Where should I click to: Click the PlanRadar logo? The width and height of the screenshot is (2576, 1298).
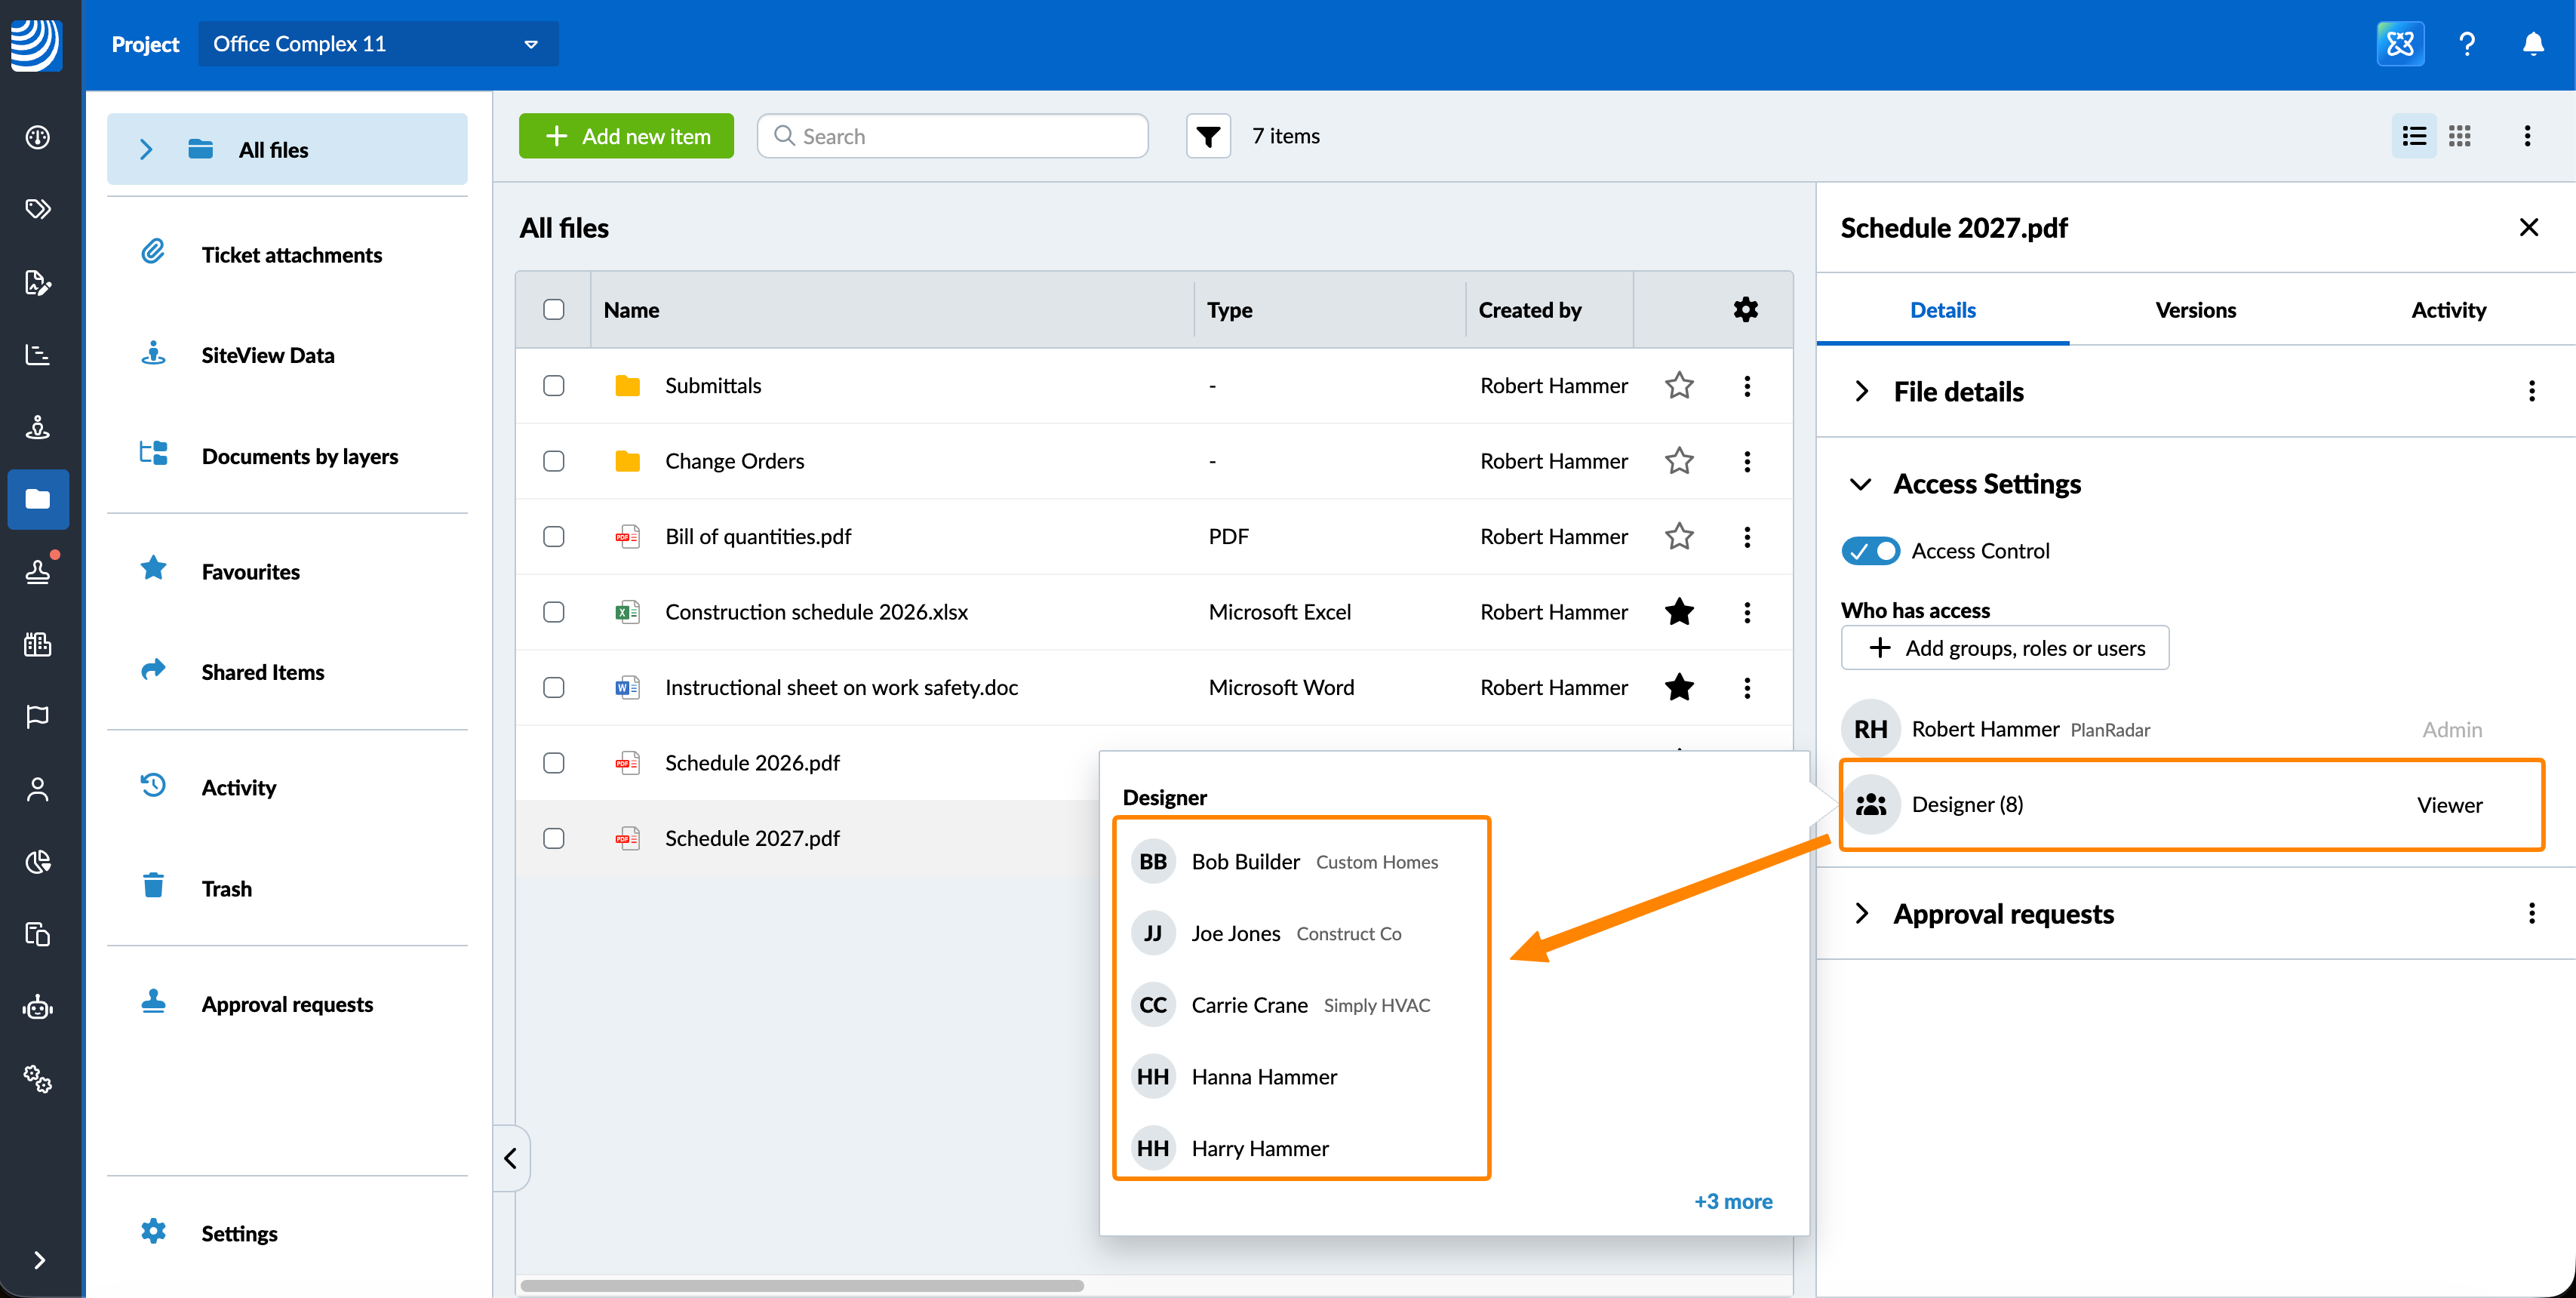(x=37, y=45)
